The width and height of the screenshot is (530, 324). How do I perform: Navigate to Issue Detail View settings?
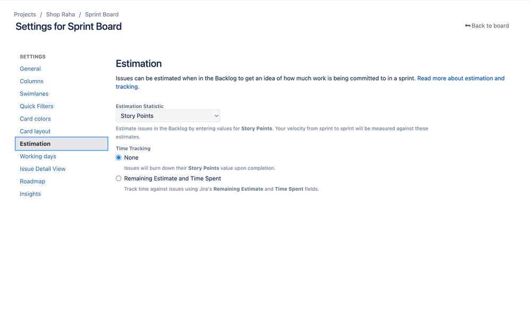coord(42,169)
